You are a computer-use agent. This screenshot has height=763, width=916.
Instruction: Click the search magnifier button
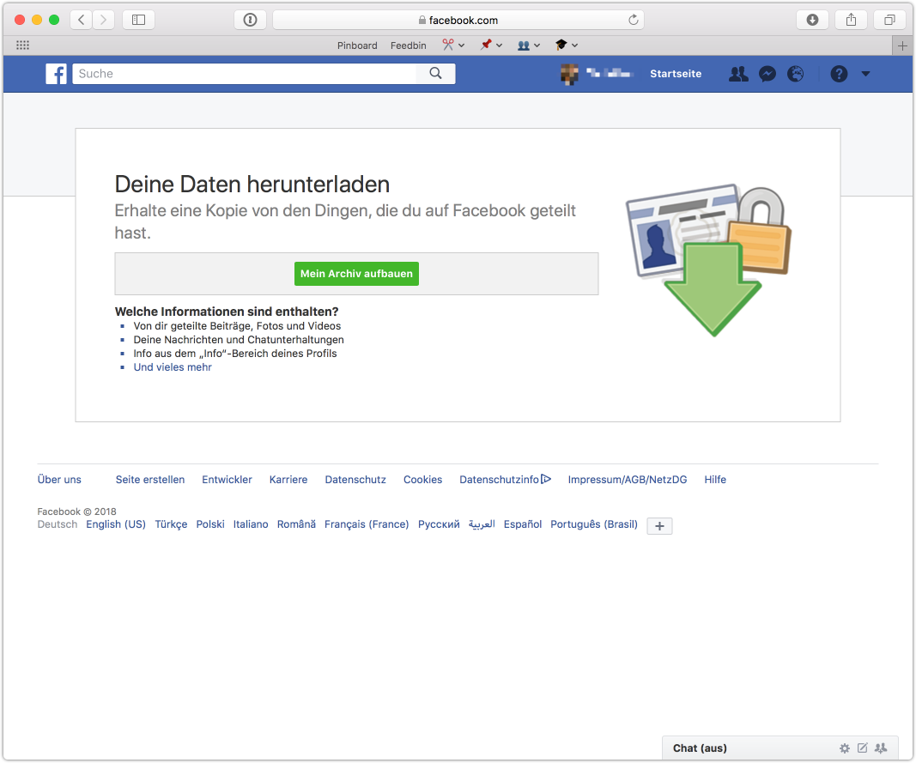pos(435,74)
